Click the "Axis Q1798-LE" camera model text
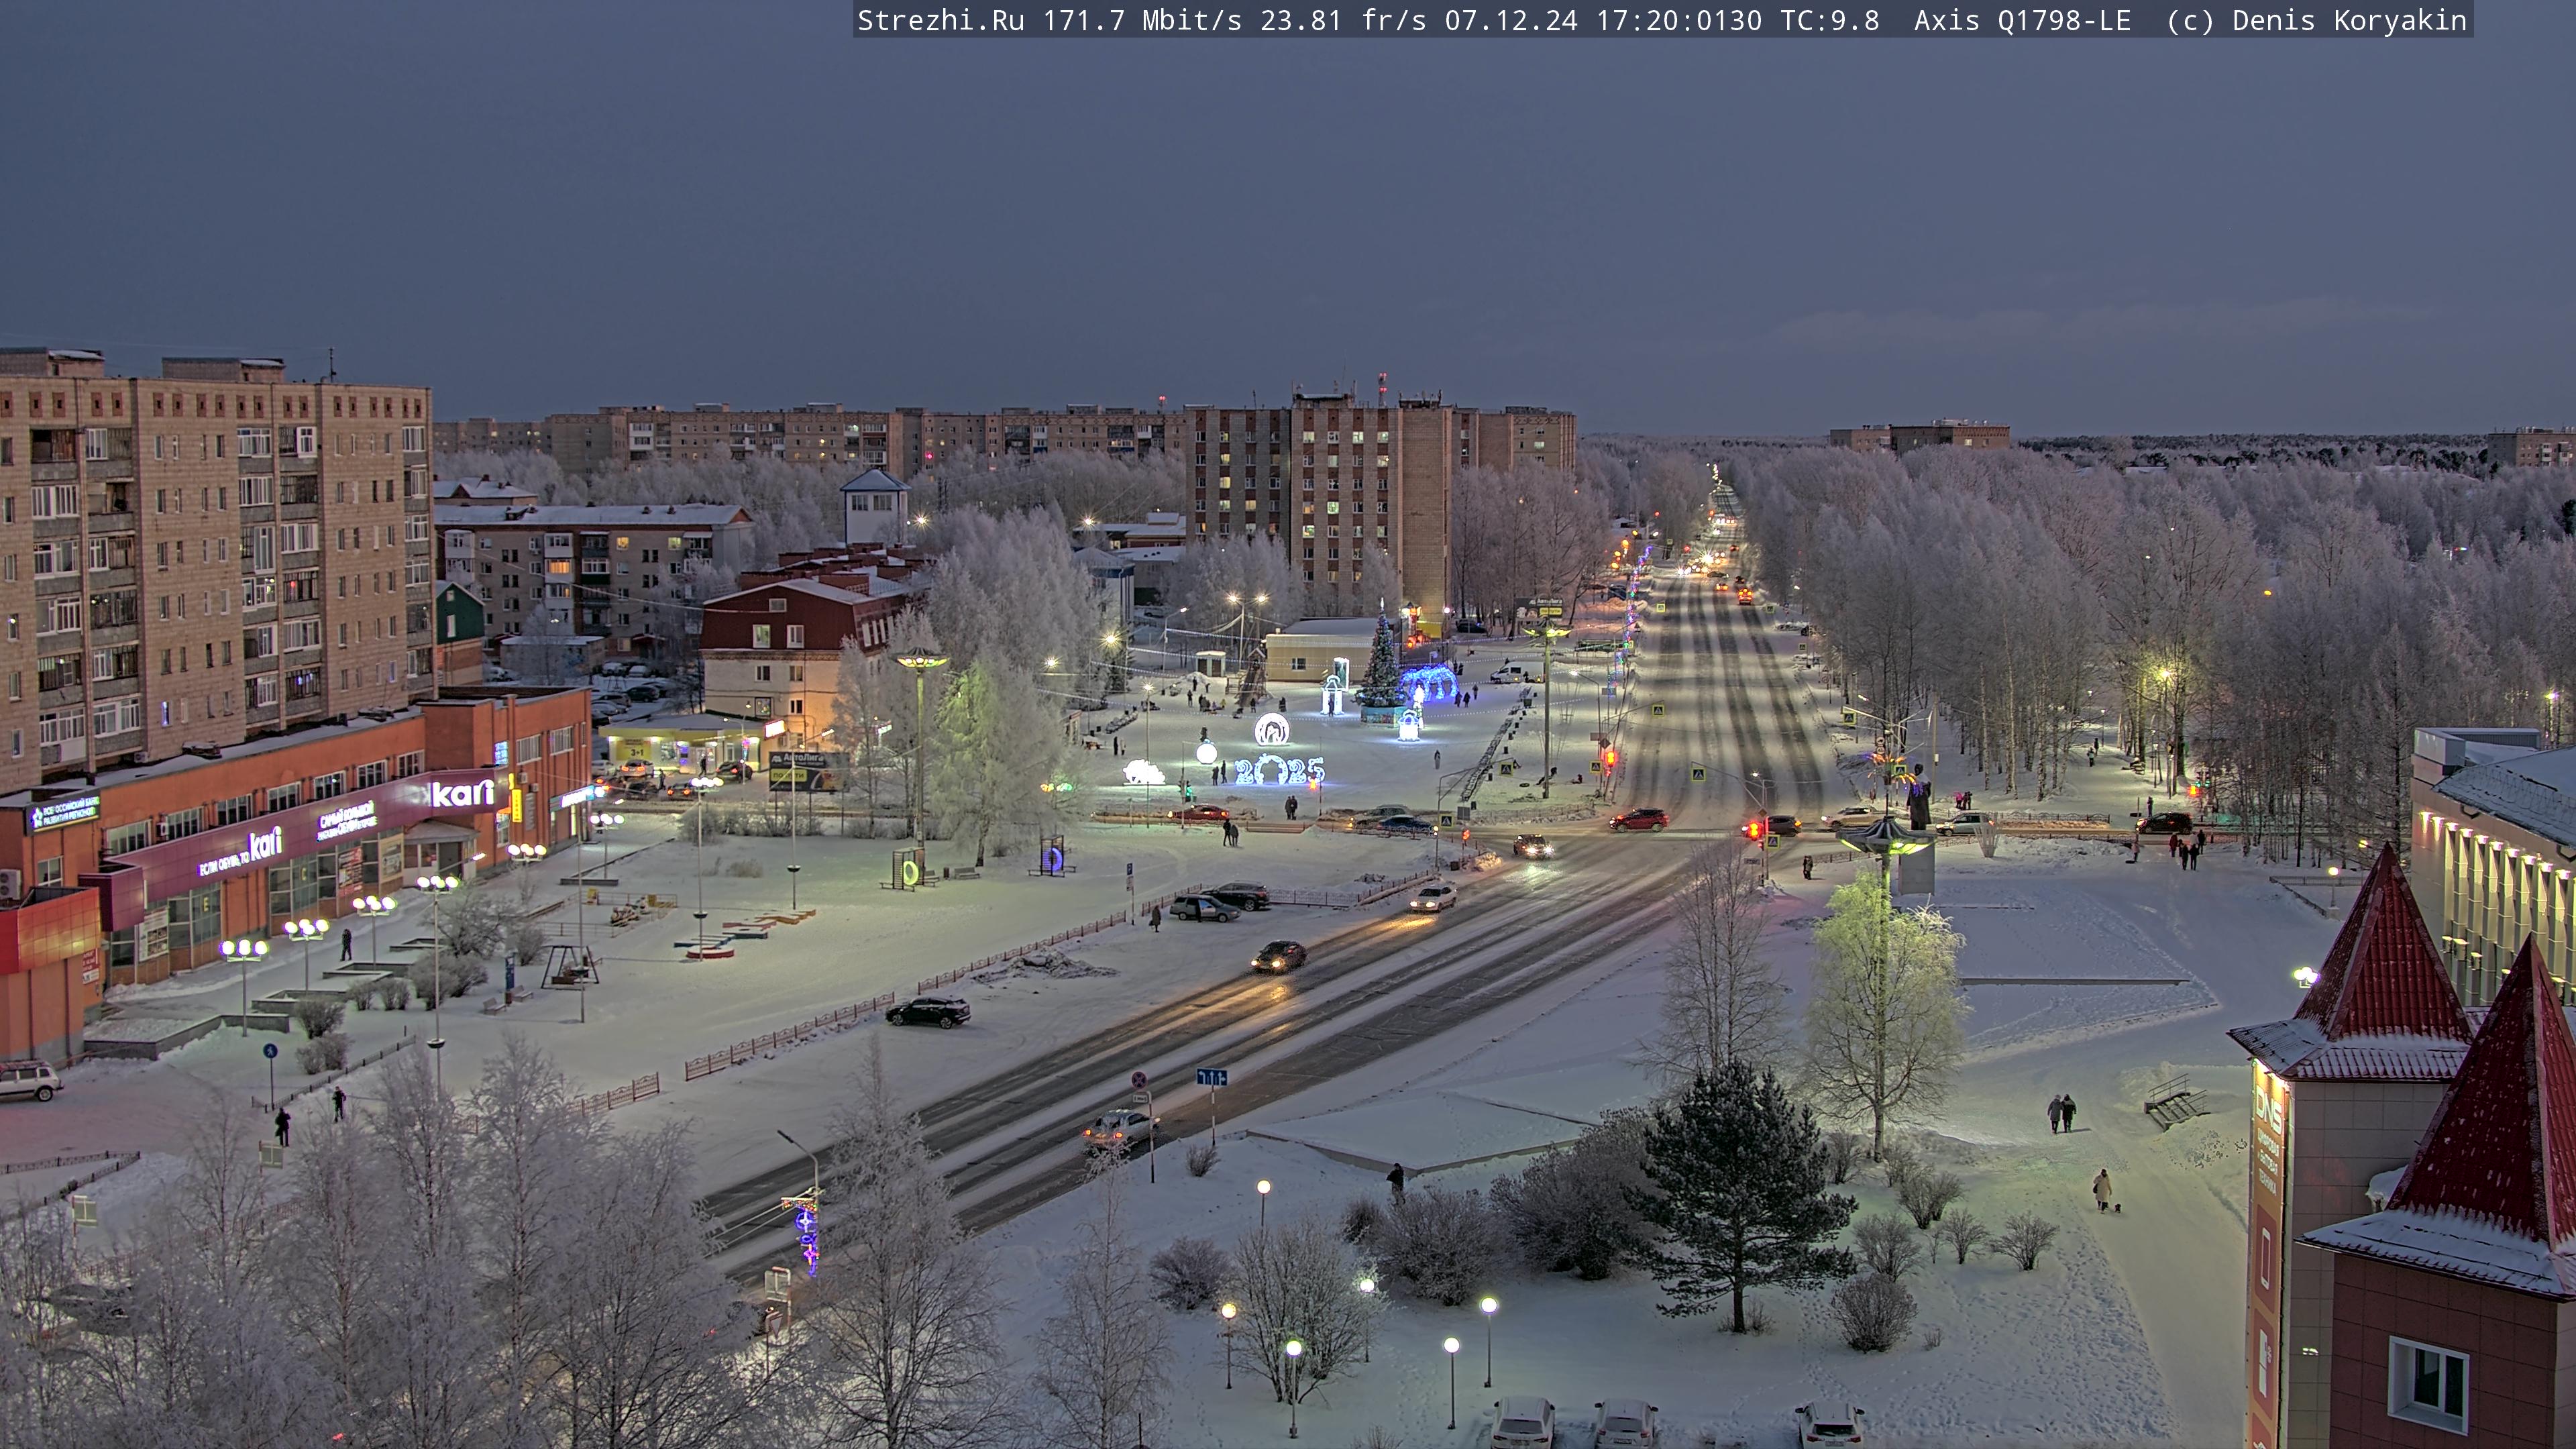This screenshot has width=2576, height=1449. click(2022, 20)
